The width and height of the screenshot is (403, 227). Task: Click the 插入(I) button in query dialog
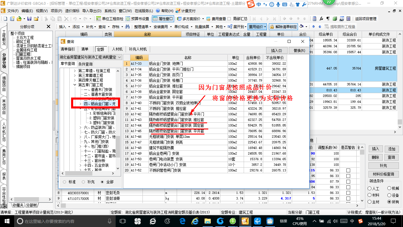point(277,51)
